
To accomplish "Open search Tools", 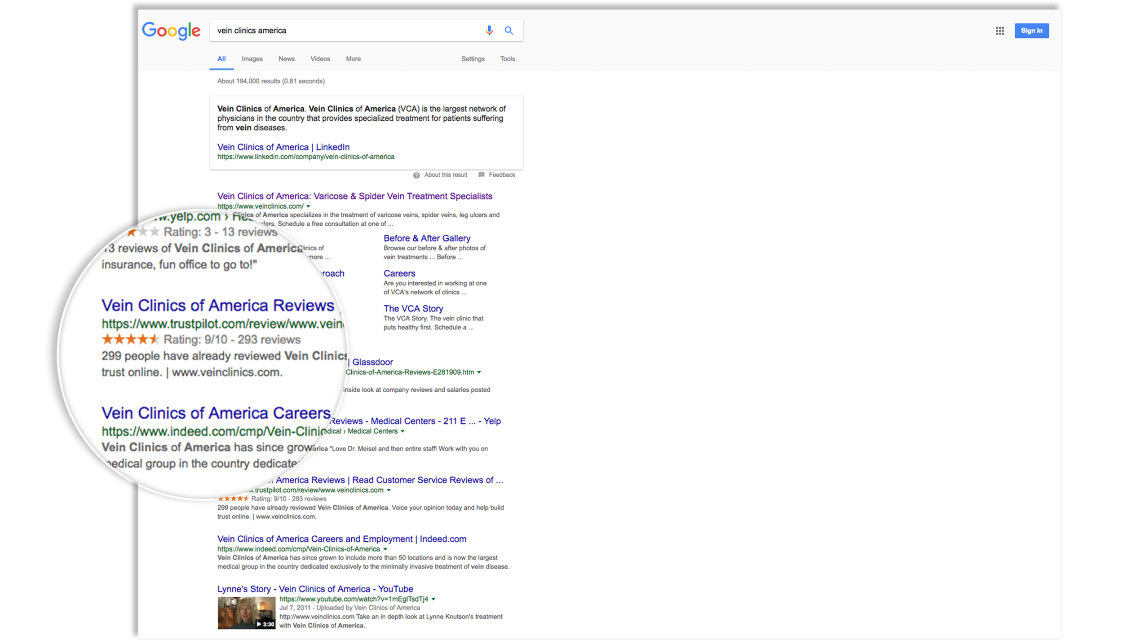I will pyautogui.click(x=508, y=59).
